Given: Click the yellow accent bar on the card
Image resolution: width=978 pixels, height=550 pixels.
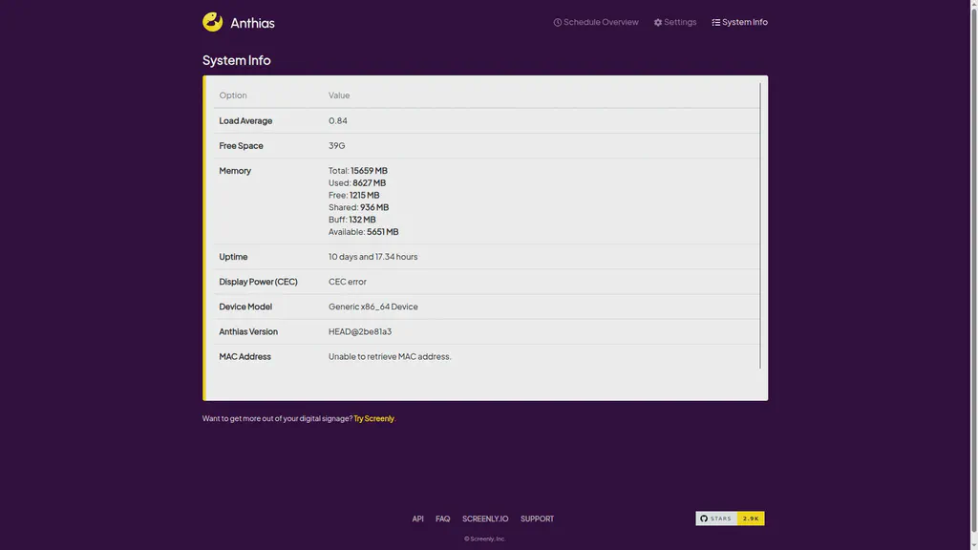Looking at the screenshot, I should coord(203,237).
